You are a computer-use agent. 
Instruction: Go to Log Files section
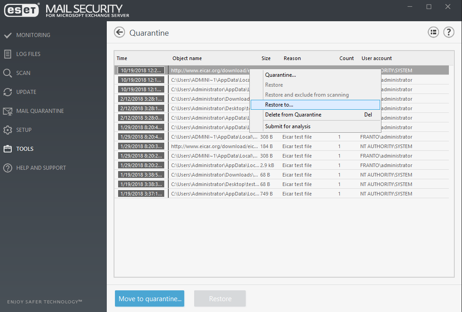point(28,54)
